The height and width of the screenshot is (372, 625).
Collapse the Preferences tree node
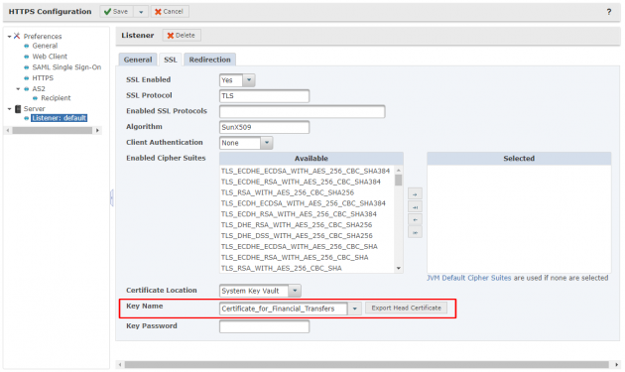[x=9, y=37]
